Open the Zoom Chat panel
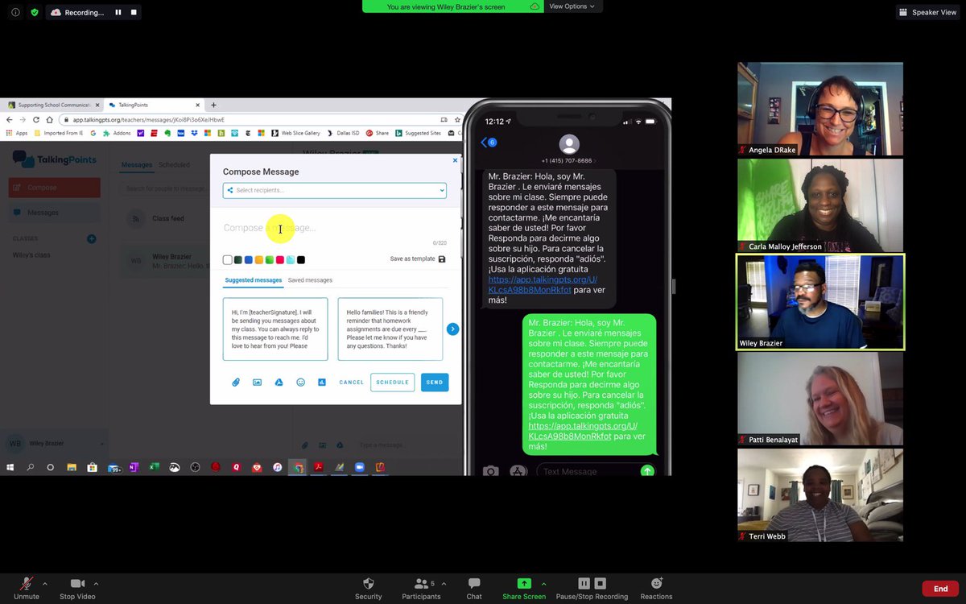This screenshot has height=604, width=966. point(474,588)
